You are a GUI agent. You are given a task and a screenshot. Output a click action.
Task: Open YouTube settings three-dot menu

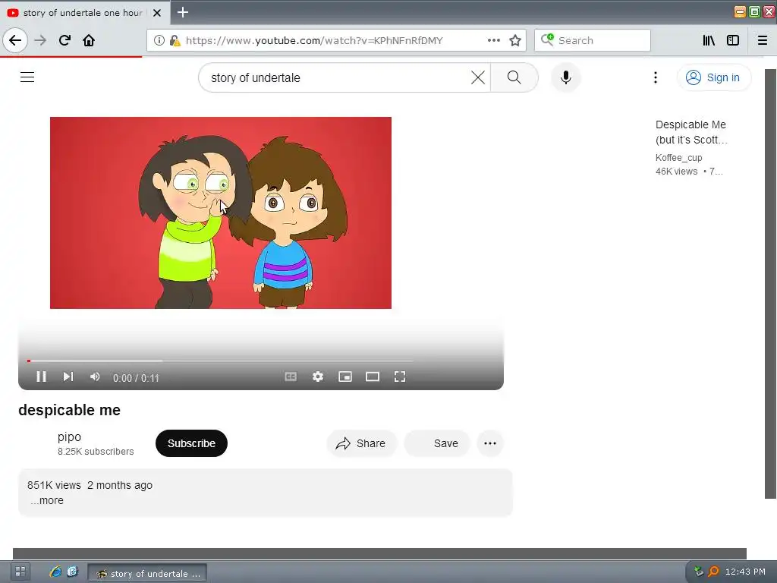click(655, 77)
